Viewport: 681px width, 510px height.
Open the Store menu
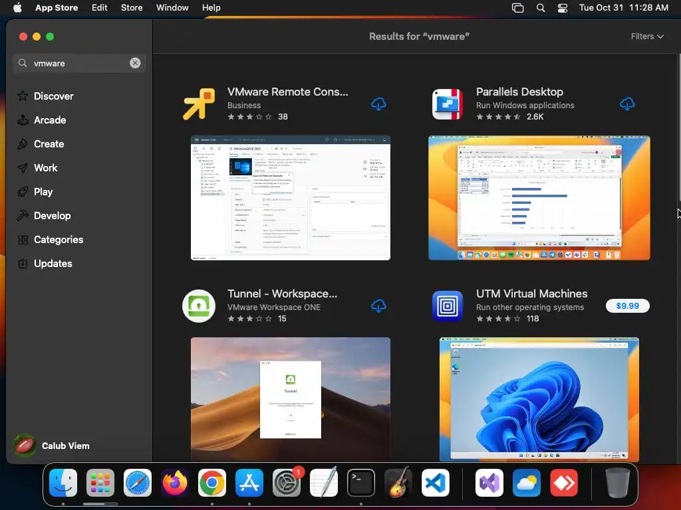132,7
